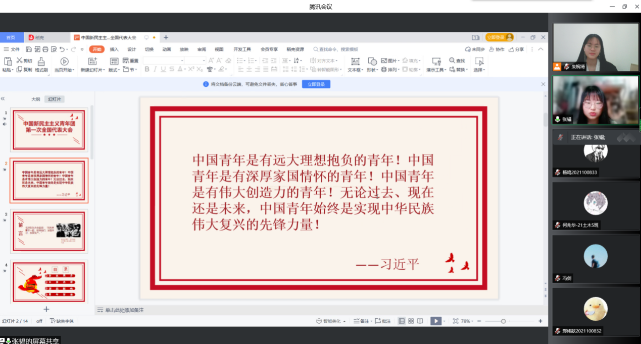Click the Print icon in quick access toolbar
Image resolution: width=641 pixels, height=344 pixels.
click(45, 49)
